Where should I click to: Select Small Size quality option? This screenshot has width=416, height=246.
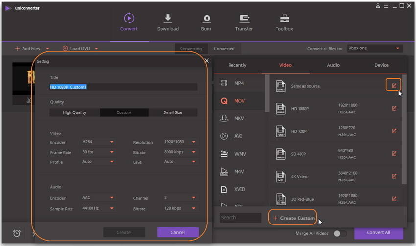(173, 112)
